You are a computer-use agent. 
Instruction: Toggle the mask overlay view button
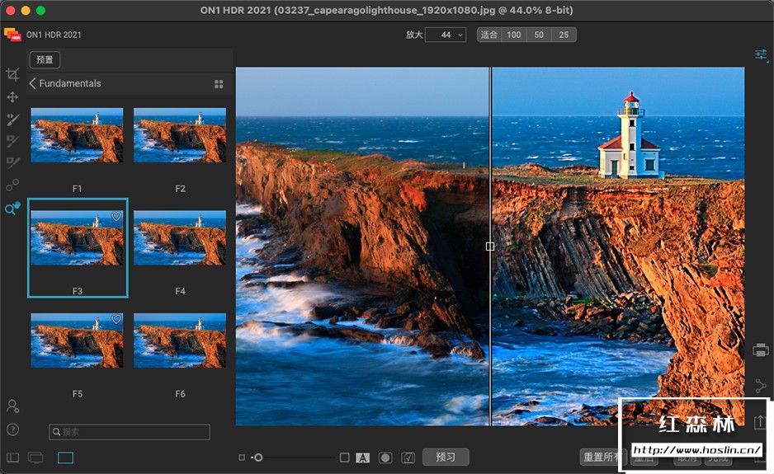(385, 458)
